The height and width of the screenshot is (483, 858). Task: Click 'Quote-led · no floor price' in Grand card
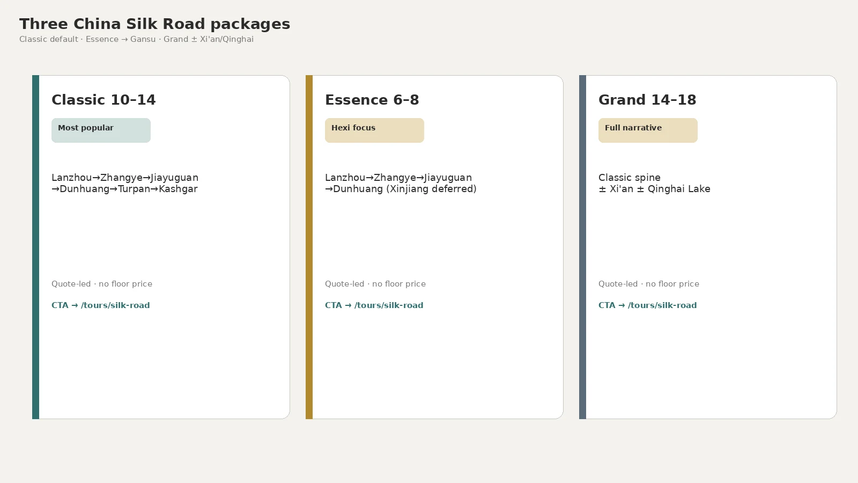649,284
